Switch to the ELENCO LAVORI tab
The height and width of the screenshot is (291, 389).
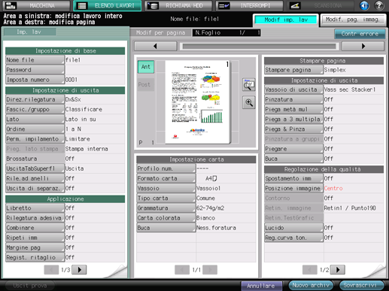tap(108, 5)
